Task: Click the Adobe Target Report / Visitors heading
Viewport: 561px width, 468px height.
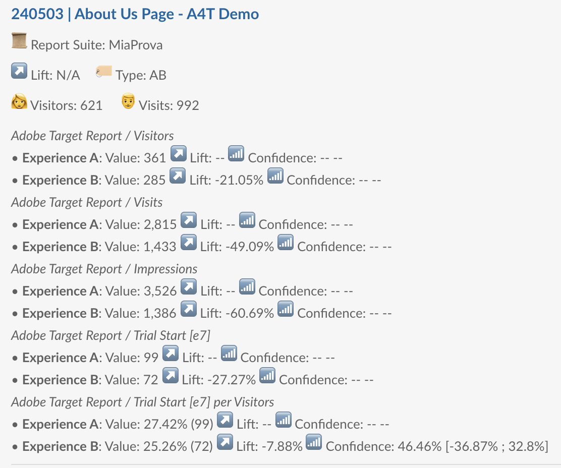Action: pyautogui.click(x=92, y=136)
